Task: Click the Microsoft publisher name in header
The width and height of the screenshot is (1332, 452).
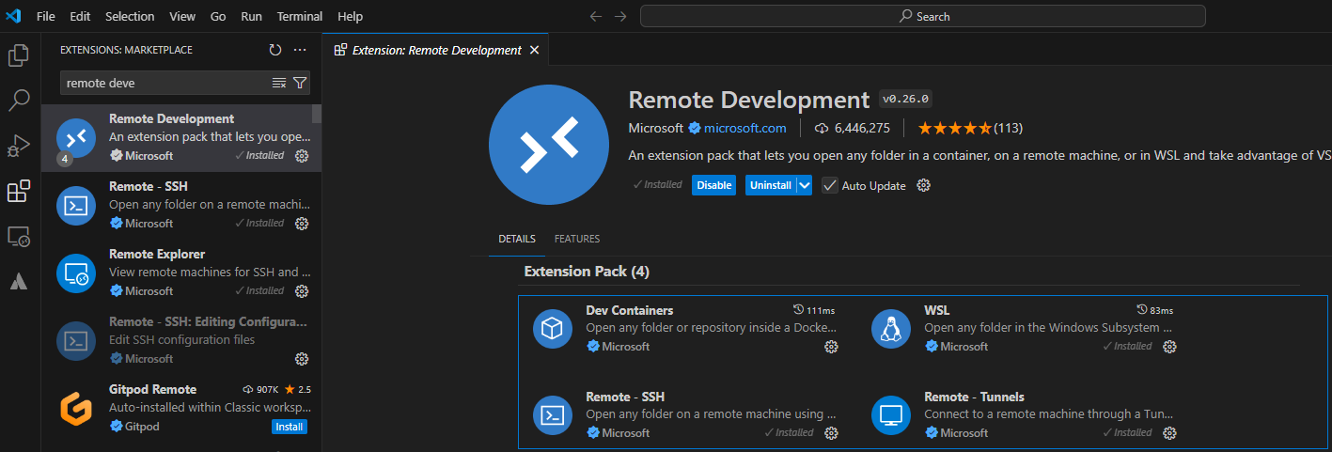Action: pos(656,128)
